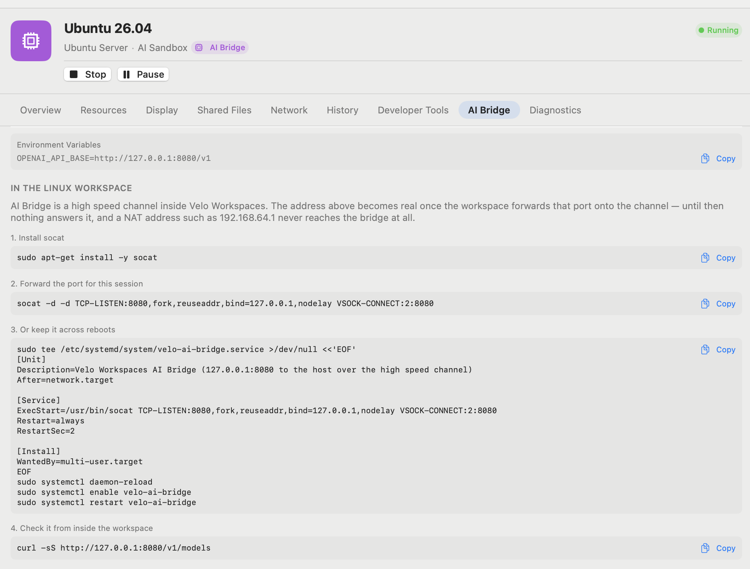The width and height of the screenshot is (750, 569).
Task: Click the 'sudo systemctl restart velo-ai-bridge' line
Action: coord(107,502)
